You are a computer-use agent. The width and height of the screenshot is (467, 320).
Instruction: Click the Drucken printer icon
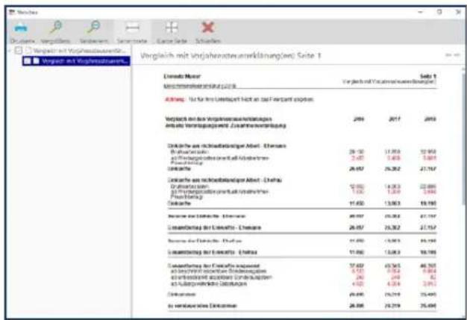[21, 28]
